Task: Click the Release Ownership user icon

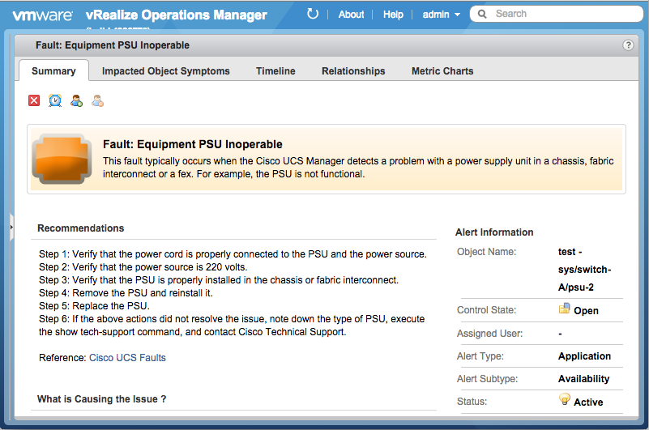Action: pos(98,100)
